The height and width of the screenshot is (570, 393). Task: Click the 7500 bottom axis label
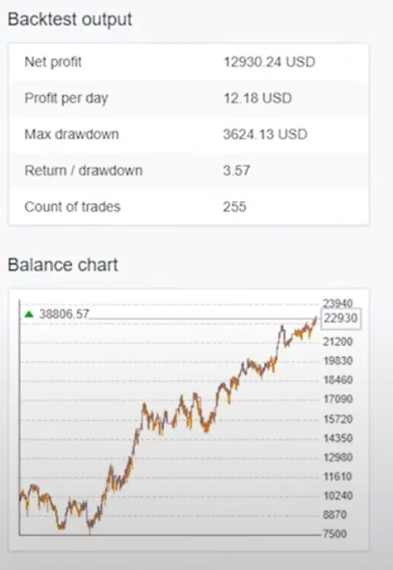click(335, 534)
